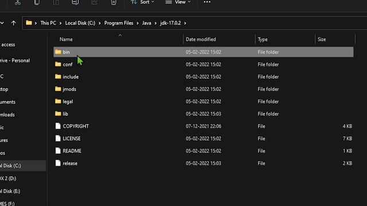The image size is (367, 206).
Task: Click the LICENSE file icon
Action: 58,138
